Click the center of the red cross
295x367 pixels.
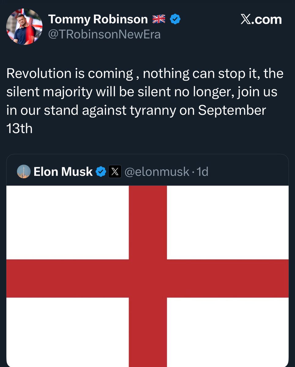[x=147, y=278]
